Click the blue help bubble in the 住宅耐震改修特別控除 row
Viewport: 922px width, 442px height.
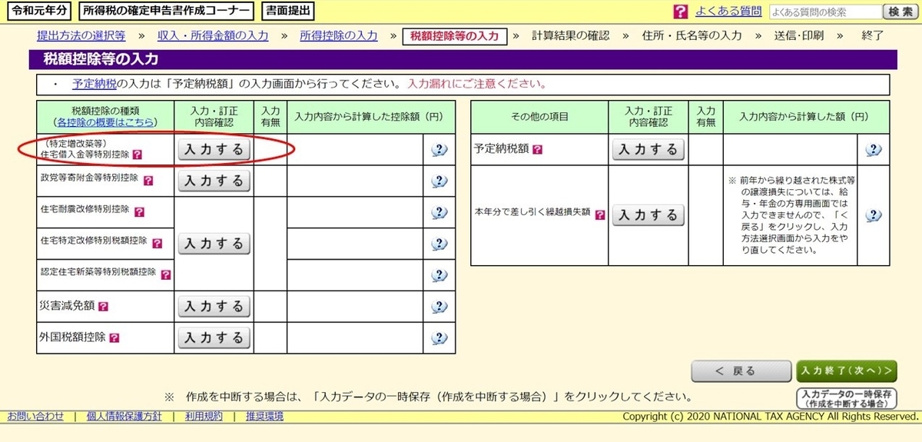point(439,212)
